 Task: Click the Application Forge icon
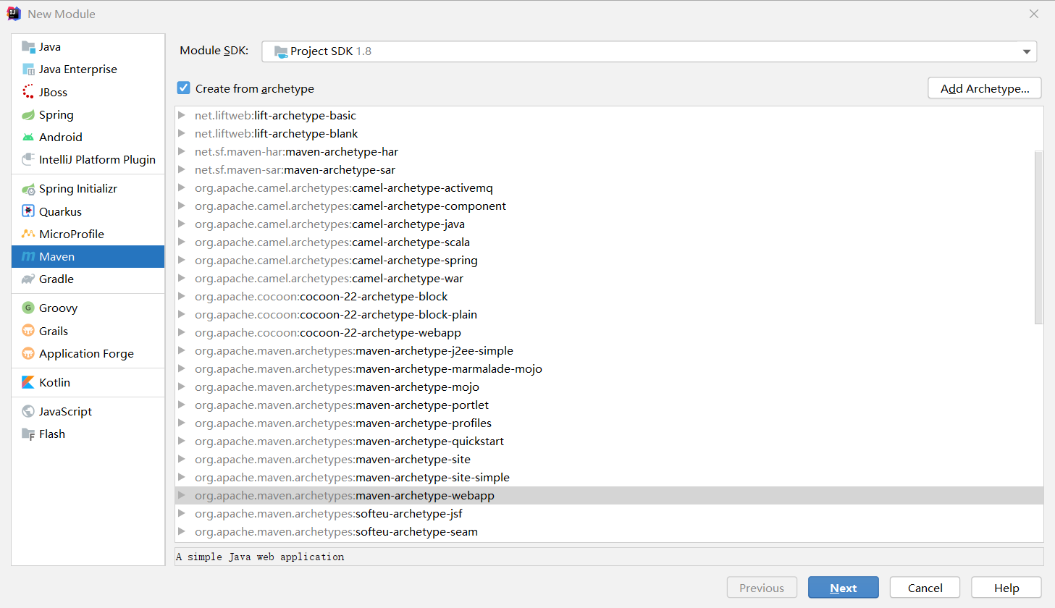pos(28,353)
